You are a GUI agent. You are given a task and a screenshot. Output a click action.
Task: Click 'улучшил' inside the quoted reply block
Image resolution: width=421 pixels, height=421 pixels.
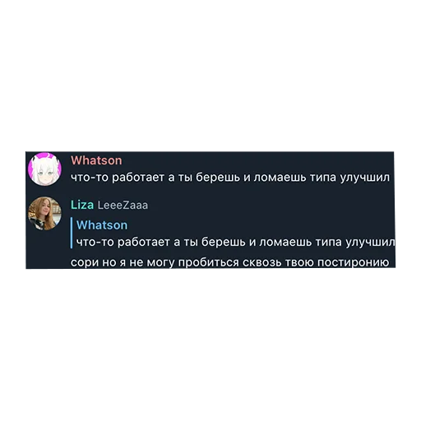[x=370, y=242]
